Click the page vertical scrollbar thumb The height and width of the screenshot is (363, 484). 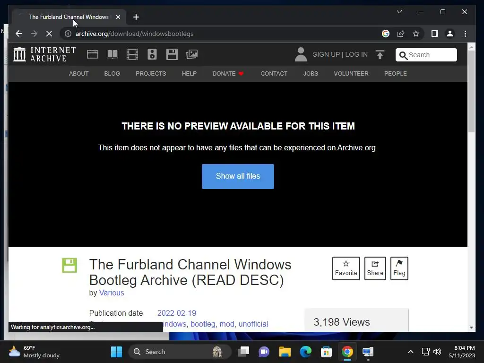tap(471, 91)
